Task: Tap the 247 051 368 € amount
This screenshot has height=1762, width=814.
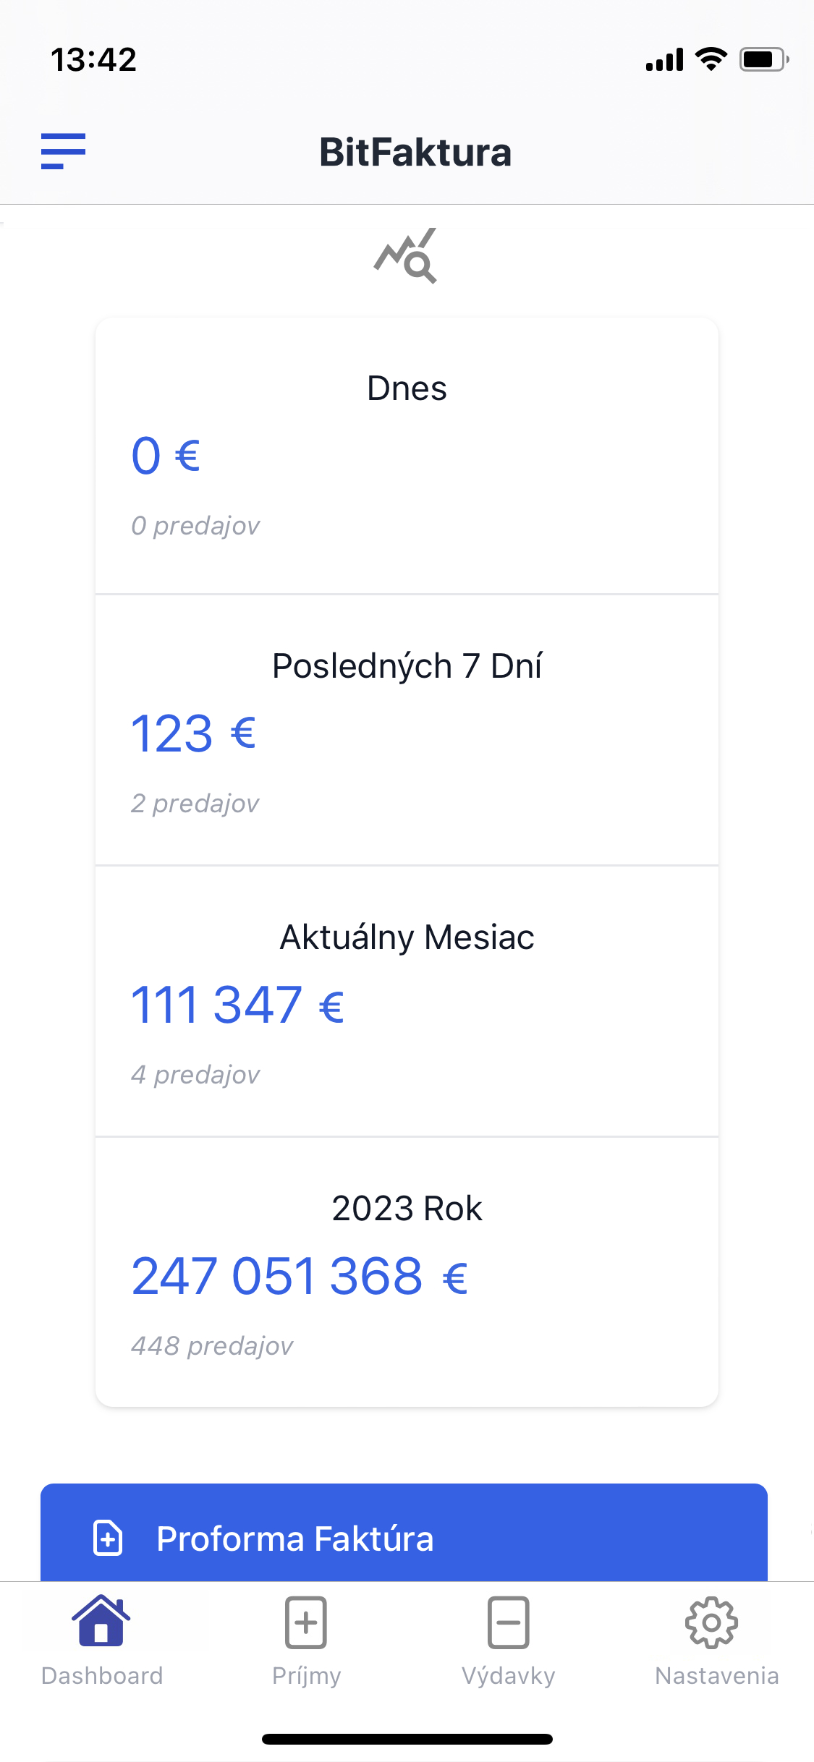Action: pyautogui.click(x=300, y=1276)
